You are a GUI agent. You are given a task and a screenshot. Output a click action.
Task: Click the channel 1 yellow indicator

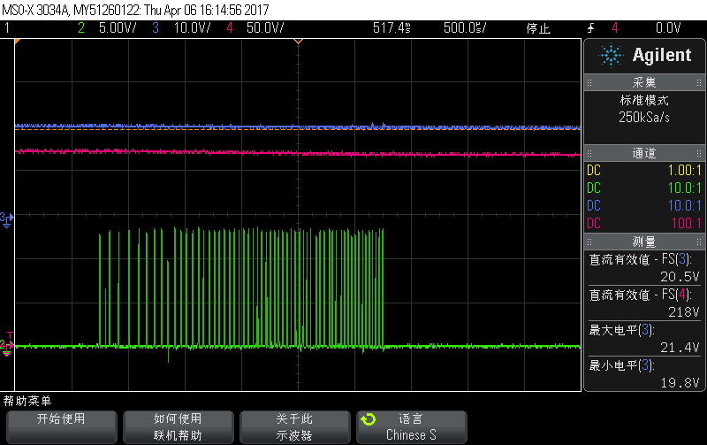click(x=7, y=28)
